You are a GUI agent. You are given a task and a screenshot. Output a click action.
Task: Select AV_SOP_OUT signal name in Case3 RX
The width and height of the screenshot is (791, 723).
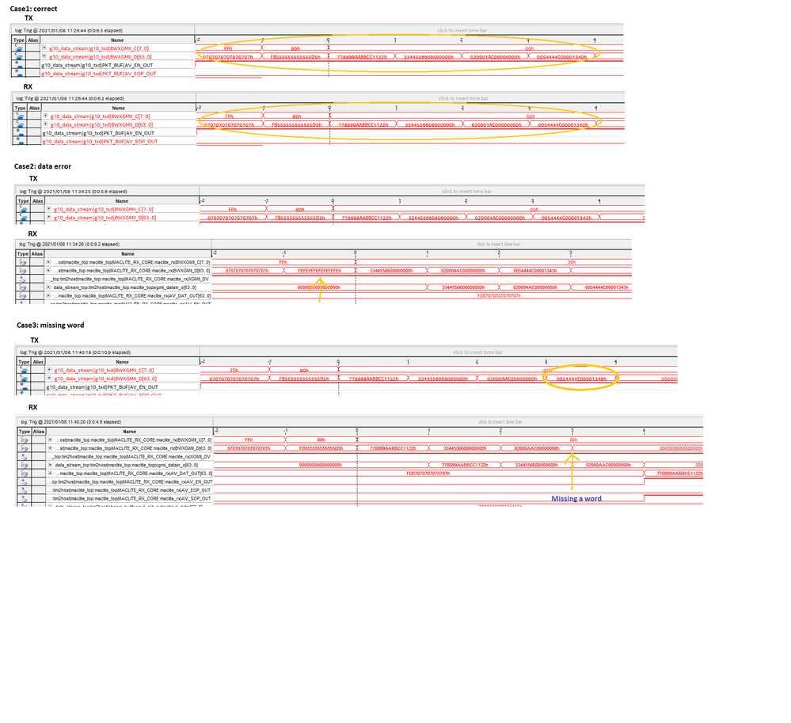coord(130,498)
